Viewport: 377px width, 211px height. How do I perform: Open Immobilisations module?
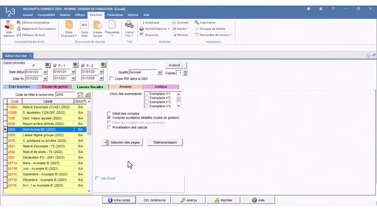click(154, 29)
